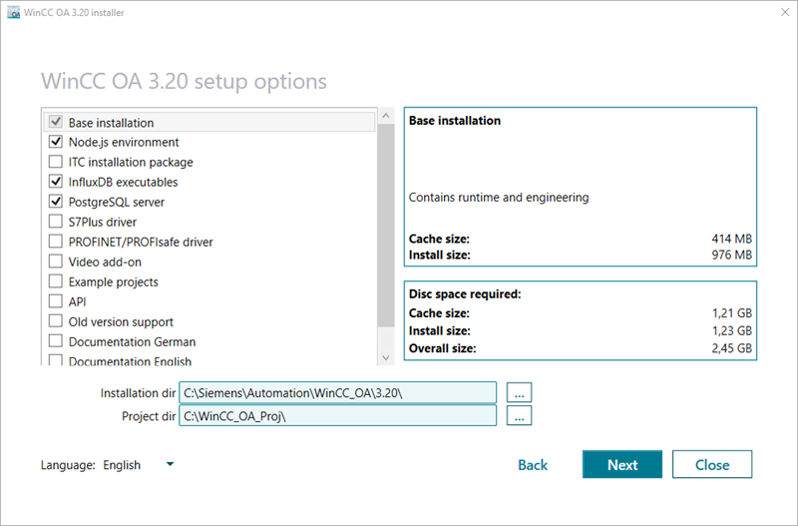Viewport: 798px width, 526px height.
Task: Enable PROFINET/PROFIsafe driver installation
Action: pyautogui.click(x=56, y=243)
